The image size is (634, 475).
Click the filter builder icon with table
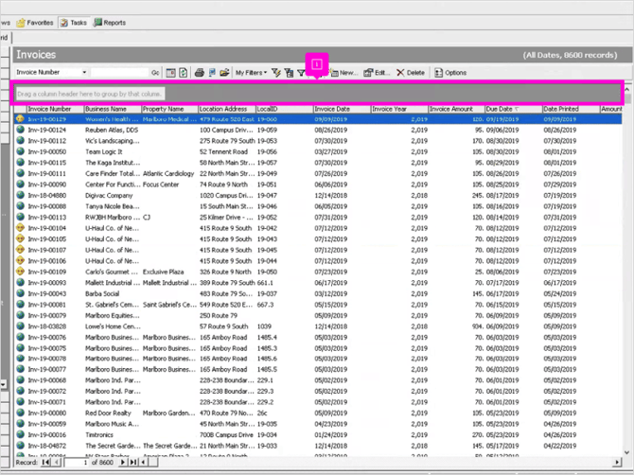(289, 73)
